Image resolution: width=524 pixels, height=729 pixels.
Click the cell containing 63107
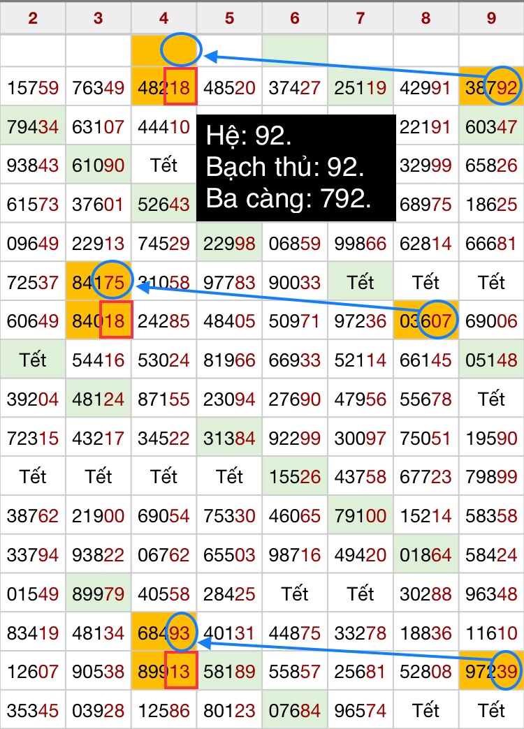coord(99,126)
